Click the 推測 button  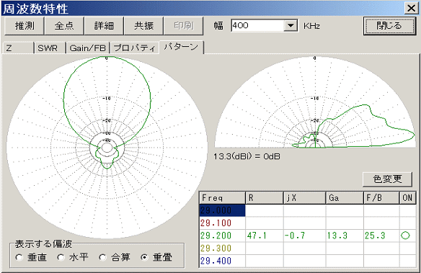[25, 26]
